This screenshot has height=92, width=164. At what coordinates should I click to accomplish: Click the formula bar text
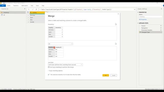coord(76,9)
